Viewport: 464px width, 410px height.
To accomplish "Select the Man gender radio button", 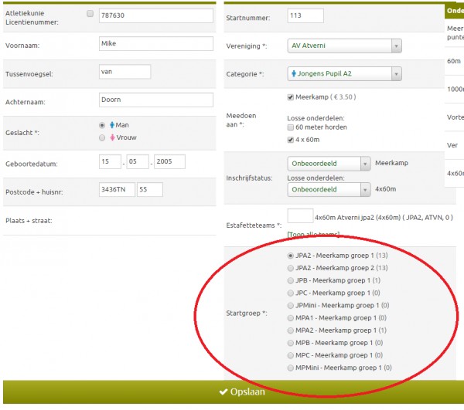I will [x=102, y=125].
